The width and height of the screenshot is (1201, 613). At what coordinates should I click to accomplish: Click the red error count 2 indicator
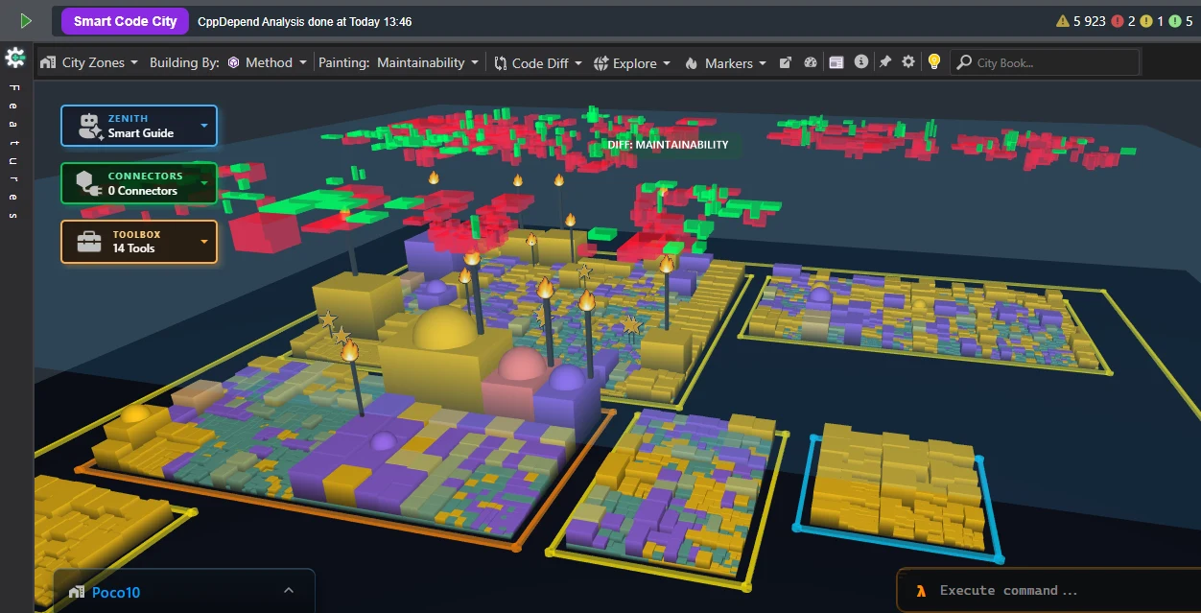pyautogui.click(x=1123, y=20)
